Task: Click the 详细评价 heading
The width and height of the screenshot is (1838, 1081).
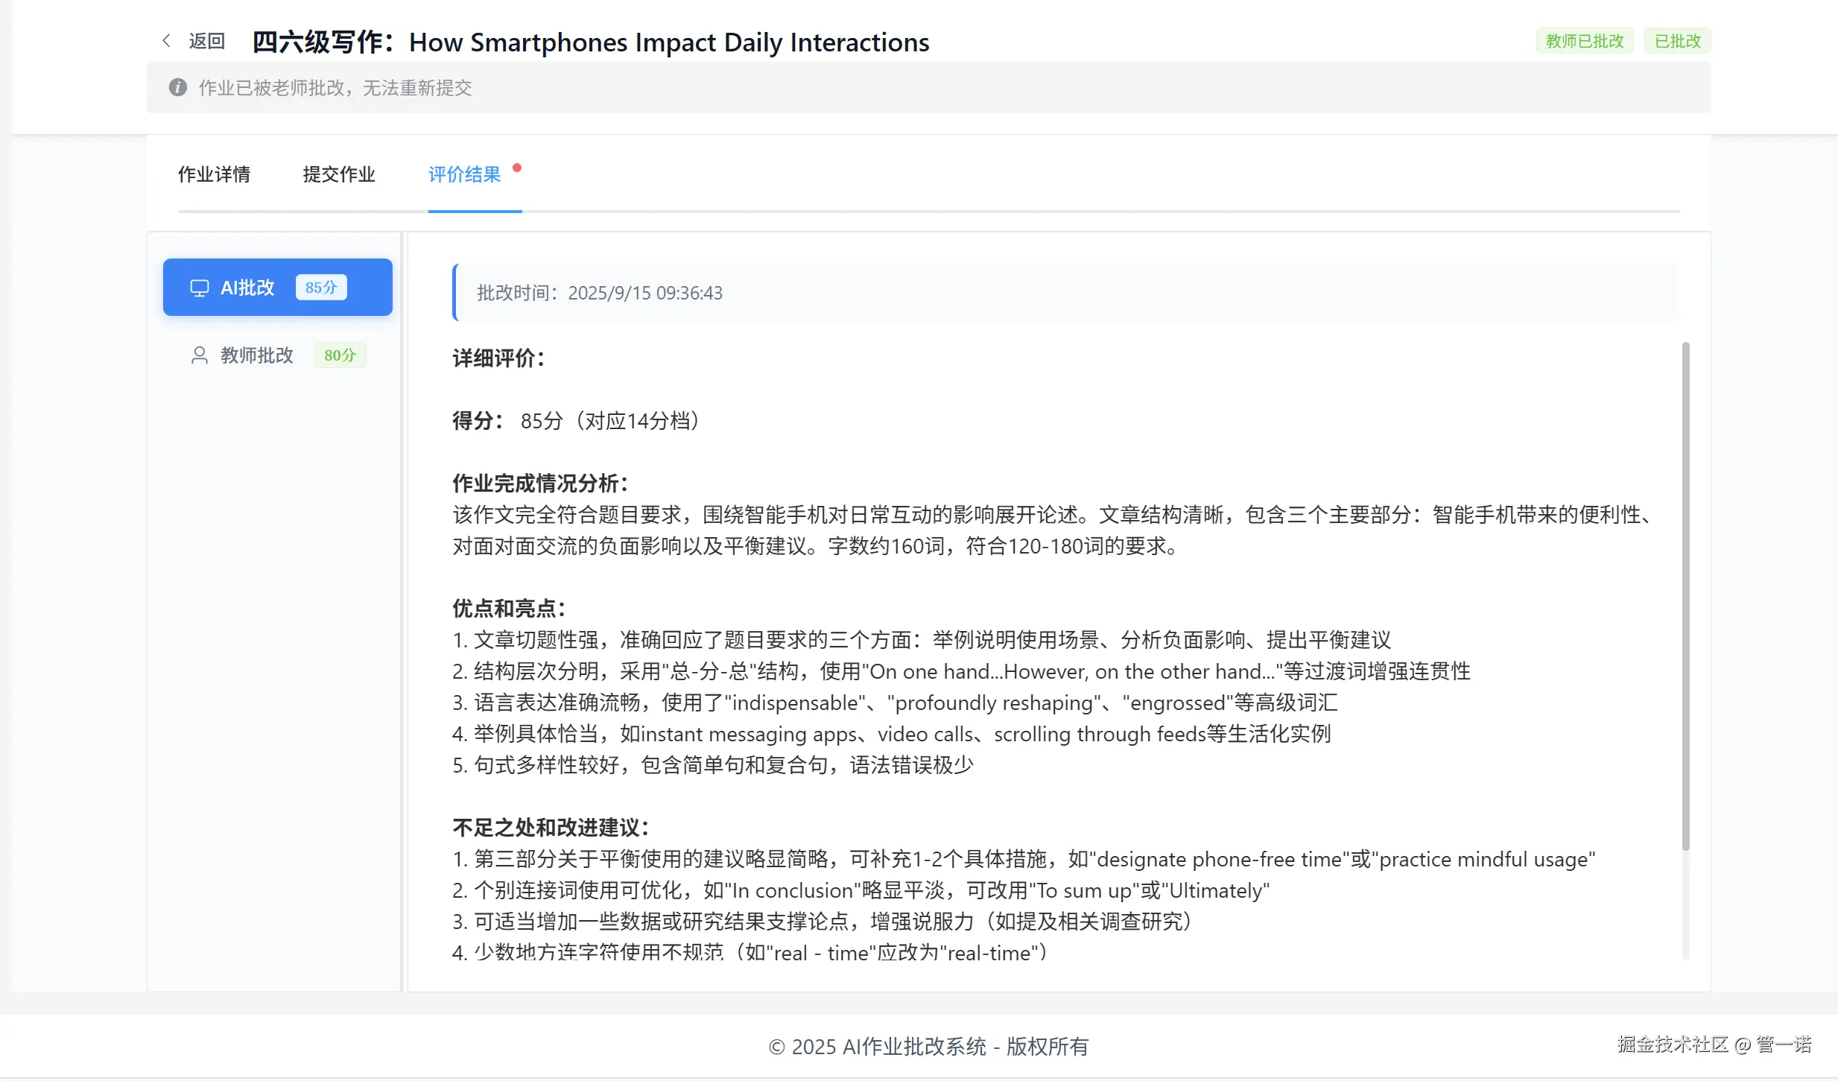Action: pyautogui.click(x=498, y=358)
